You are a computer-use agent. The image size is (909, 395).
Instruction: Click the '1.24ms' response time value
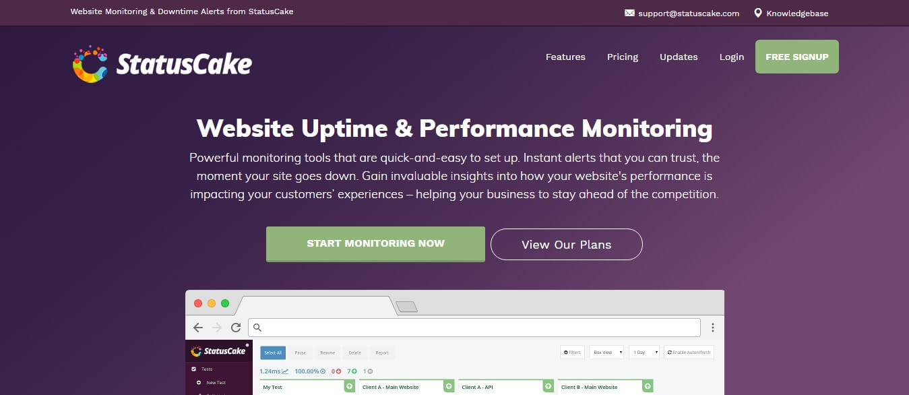click(x=270, y=371)
